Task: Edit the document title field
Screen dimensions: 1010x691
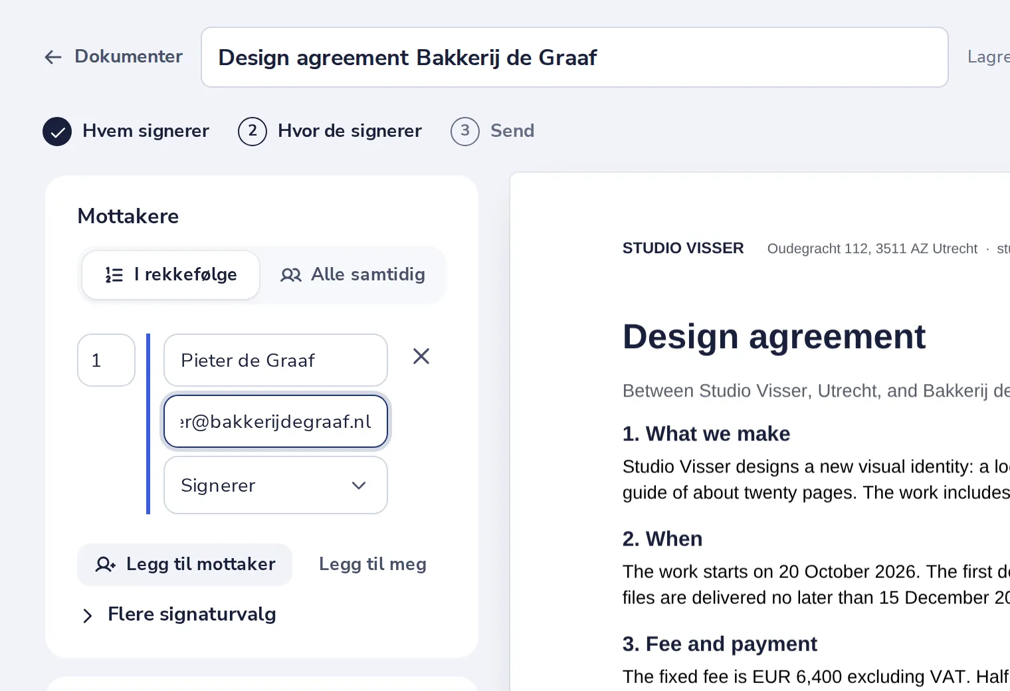Action: [574, 57]
